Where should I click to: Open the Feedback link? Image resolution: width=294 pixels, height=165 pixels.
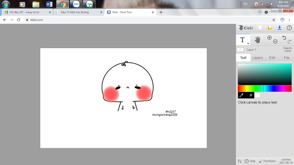pos(267,161)
